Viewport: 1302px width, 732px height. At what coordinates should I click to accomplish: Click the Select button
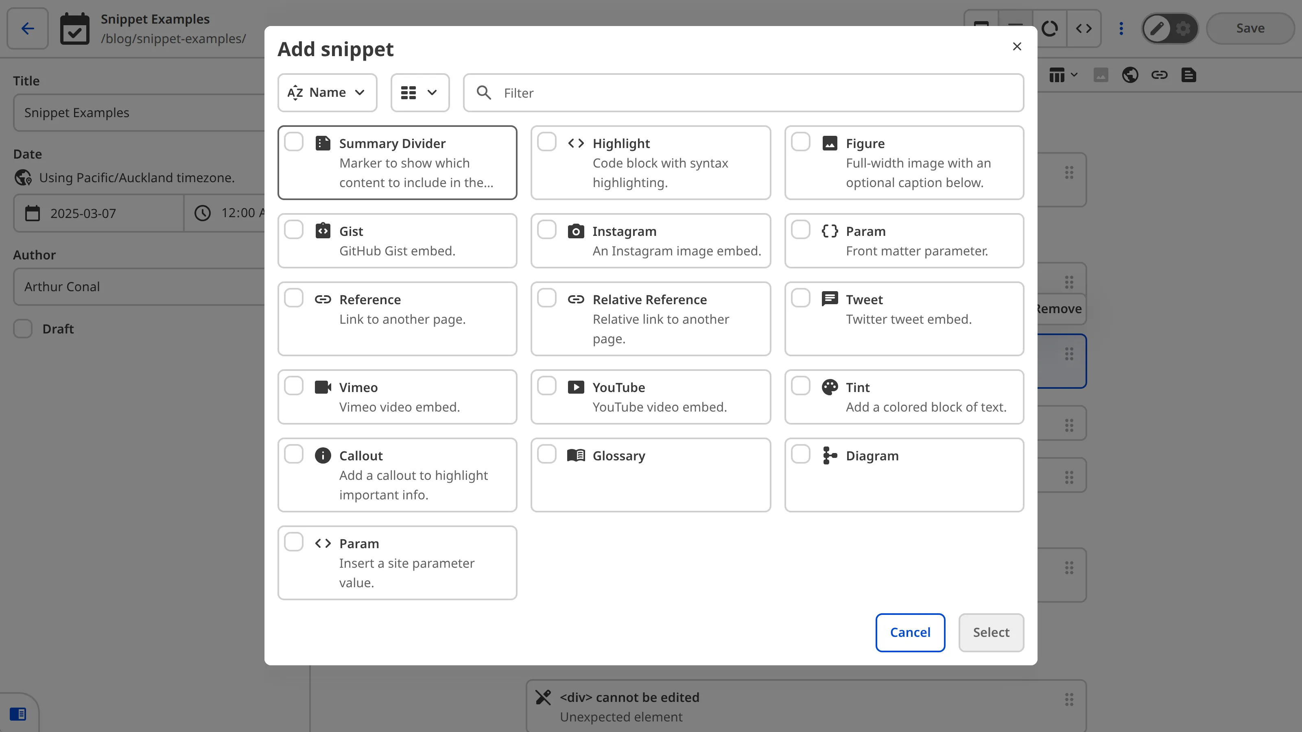991,632
